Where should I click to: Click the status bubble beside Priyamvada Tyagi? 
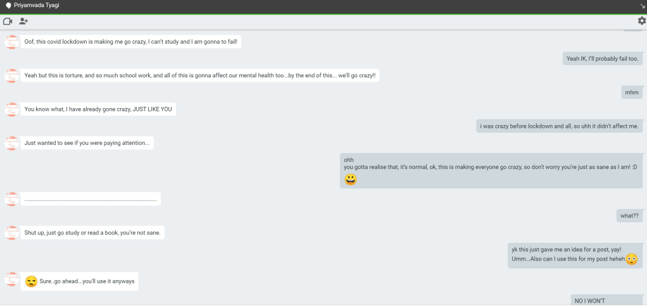click(x=8, y=6)
